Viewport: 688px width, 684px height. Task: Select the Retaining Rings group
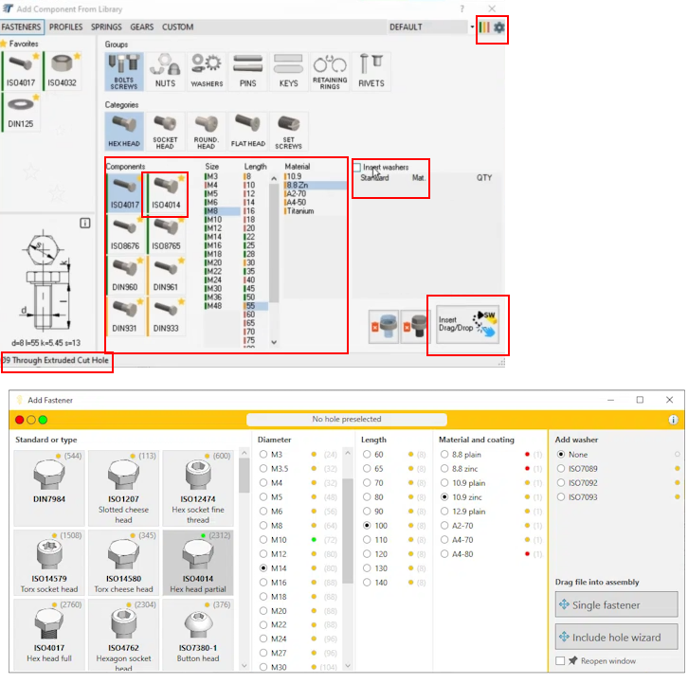tap(330, 69)
